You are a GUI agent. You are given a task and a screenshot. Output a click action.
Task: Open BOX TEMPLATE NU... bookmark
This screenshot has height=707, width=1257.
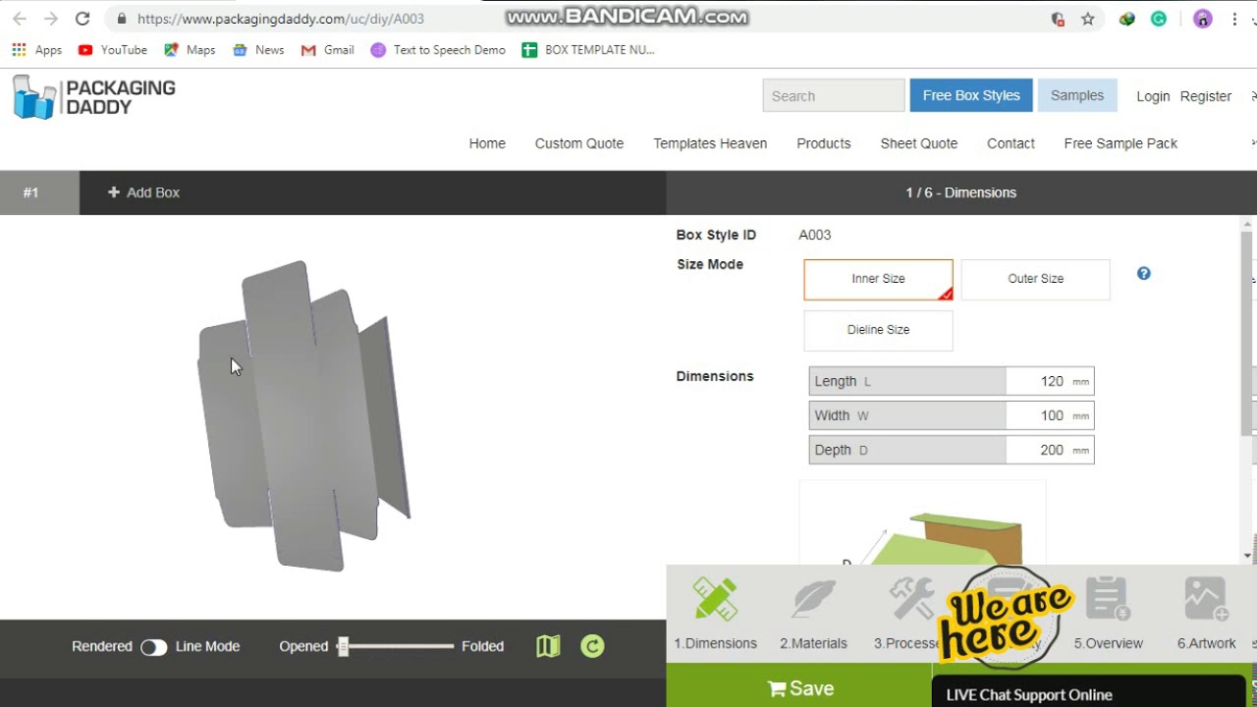(588, 50)
